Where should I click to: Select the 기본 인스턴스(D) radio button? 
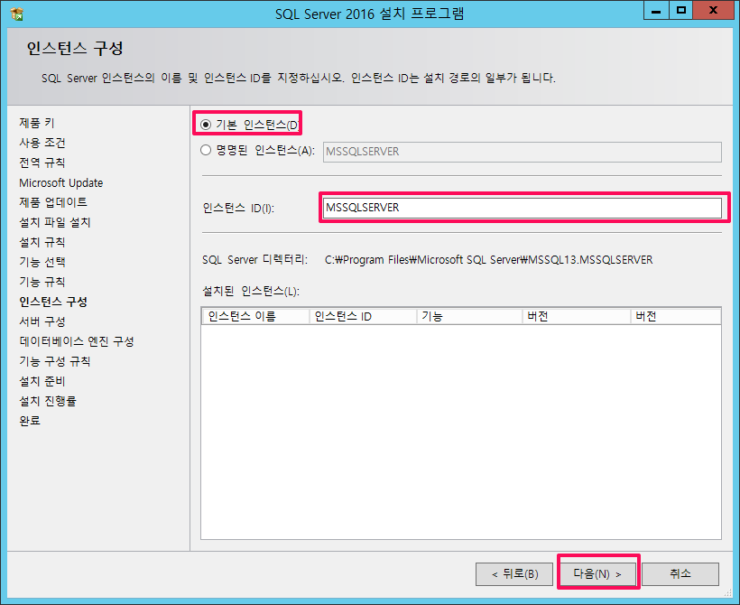point(205,125)
